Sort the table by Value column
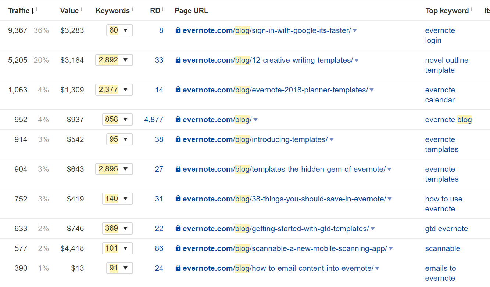This screenshot has height=287, width=490. (x=69, y=11)
